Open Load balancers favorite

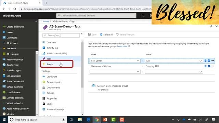[14, 92]
